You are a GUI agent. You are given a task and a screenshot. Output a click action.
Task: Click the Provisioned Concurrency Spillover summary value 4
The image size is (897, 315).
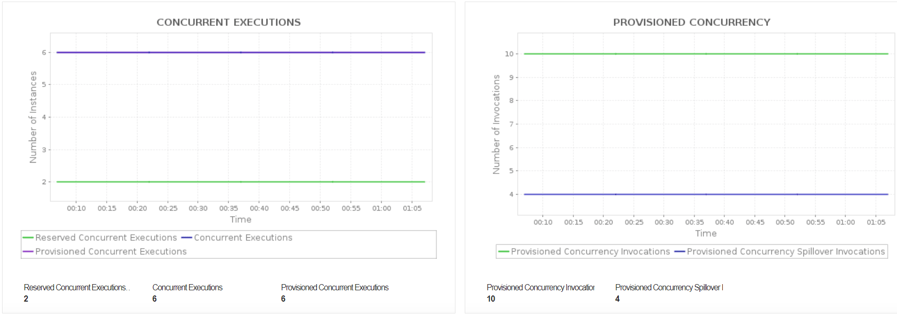click(x=617, y=299)
